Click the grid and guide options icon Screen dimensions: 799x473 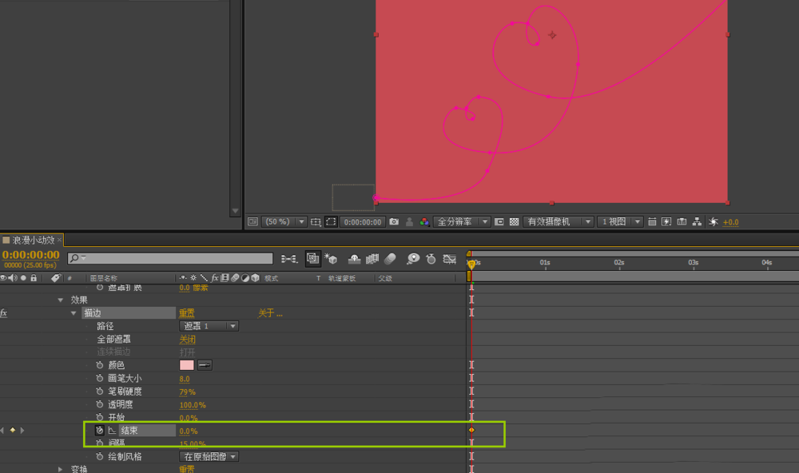(x=316, y=222)
